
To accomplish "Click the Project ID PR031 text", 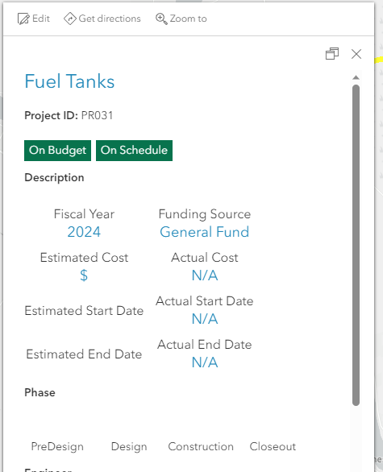I will tap(69, 116).
